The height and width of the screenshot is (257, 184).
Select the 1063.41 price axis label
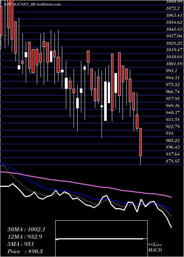(174, 15)
